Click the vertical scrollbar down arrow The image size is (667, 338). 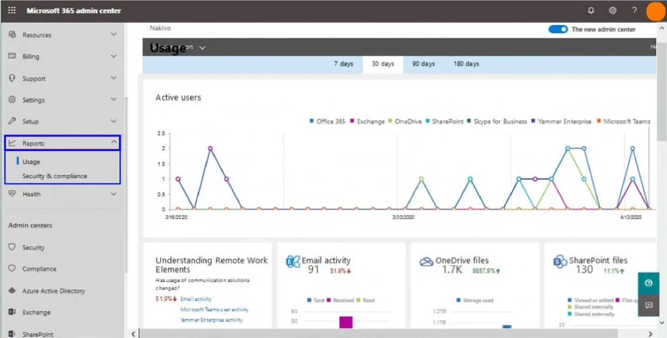(x=662, y=324)
